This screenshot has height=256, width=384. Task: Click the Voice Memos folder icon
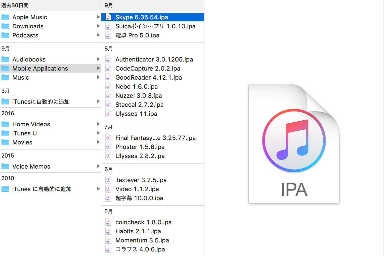5,166
